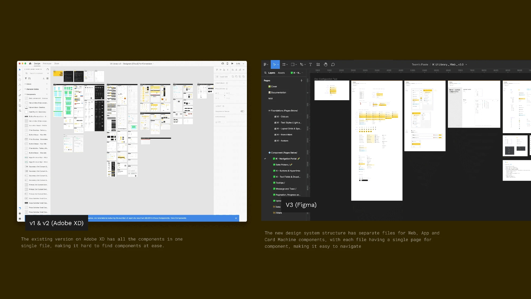This screenshot has width=531, height=299.
Task: Click the Home icon in Adobe XD
Action: 30,64
